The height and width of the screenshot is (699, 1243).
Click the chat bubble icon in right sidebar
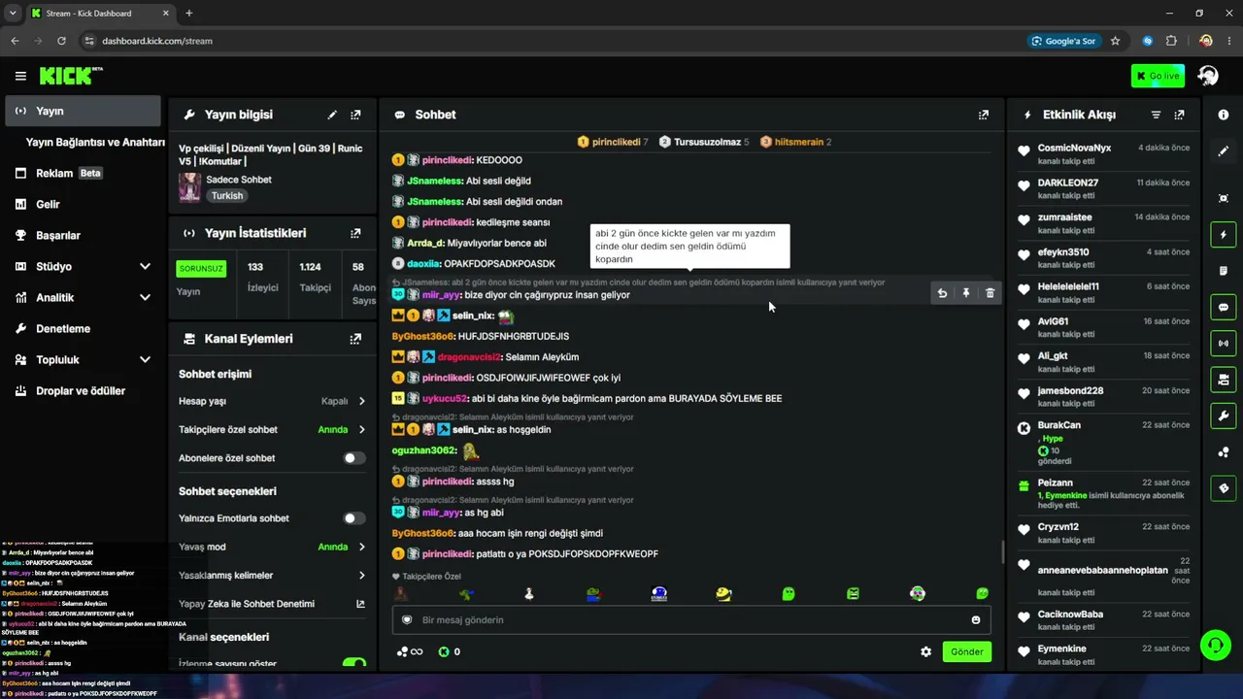(x=1224, y=307)
